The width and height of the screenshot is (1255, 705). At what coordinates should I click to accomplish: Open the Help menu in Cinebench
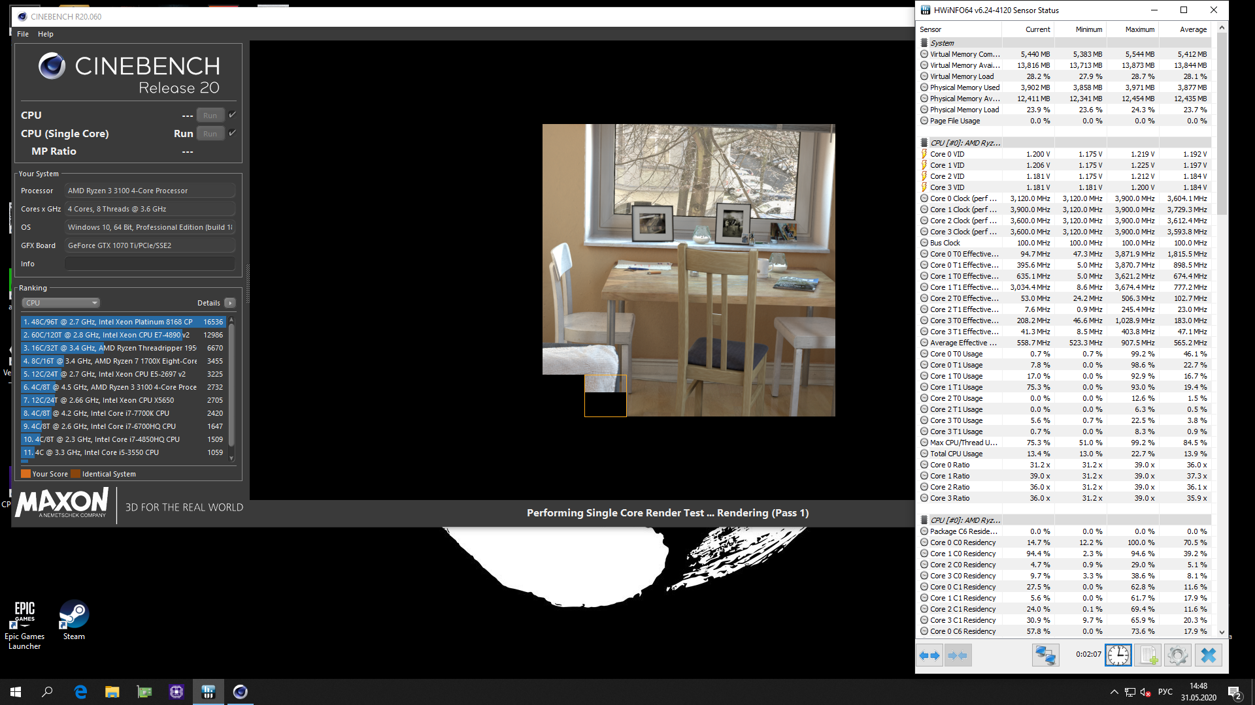point(46,34)
